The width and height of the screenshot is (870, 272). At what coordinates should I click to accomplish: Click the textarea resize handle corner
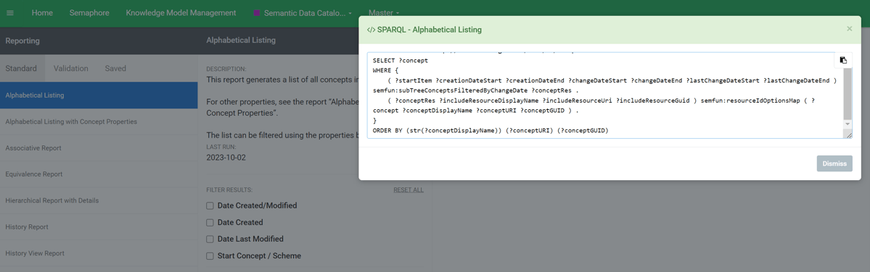click(x=848, y=135)
